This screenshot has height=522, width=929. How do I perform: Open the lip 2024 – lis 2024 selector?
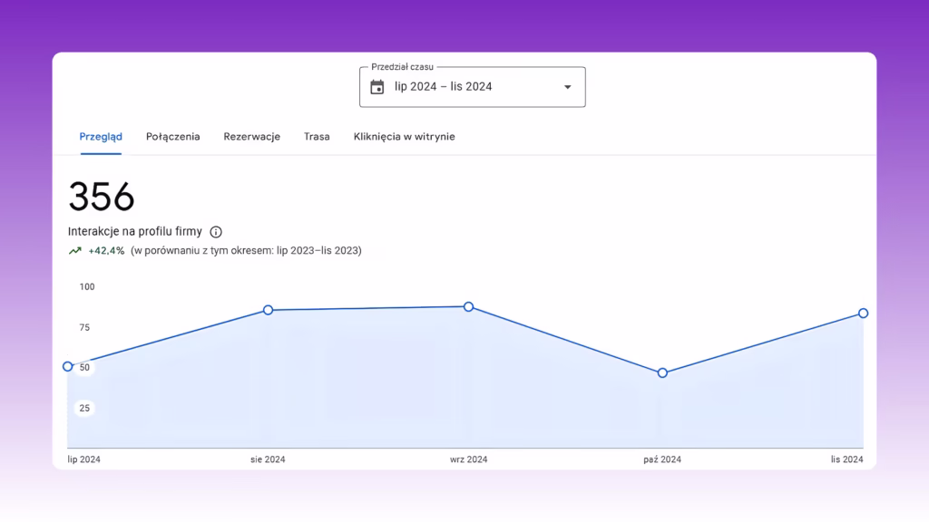click(x=472, y=87)
